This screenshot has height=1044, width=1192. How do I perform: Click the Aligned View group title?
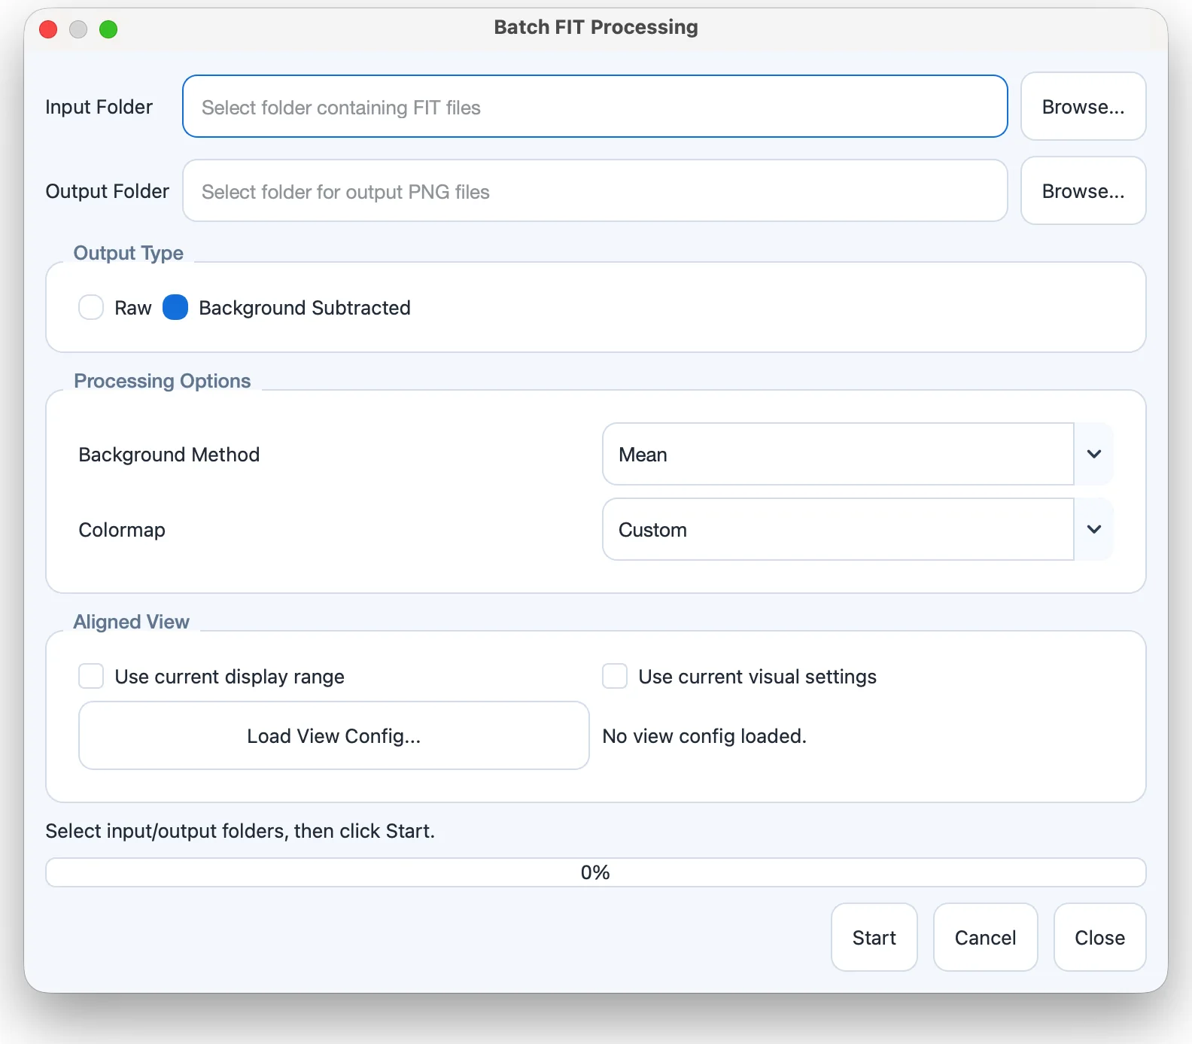[132, 622]
